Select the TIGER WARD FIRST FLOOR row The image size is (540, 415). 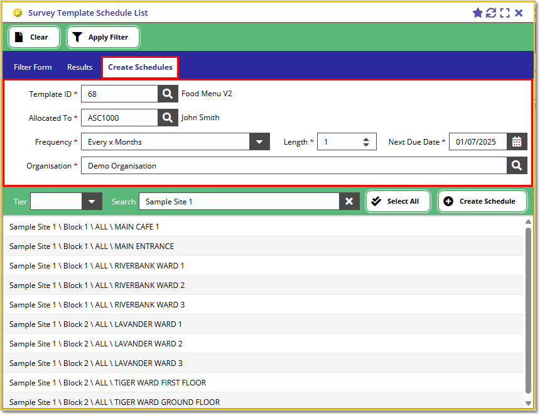coord(264,383)
